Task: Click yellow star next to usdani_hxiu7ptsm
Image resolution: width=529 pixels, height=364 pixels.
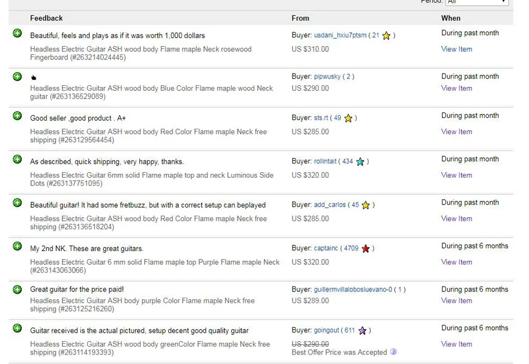Action: [x=386, y=36]
